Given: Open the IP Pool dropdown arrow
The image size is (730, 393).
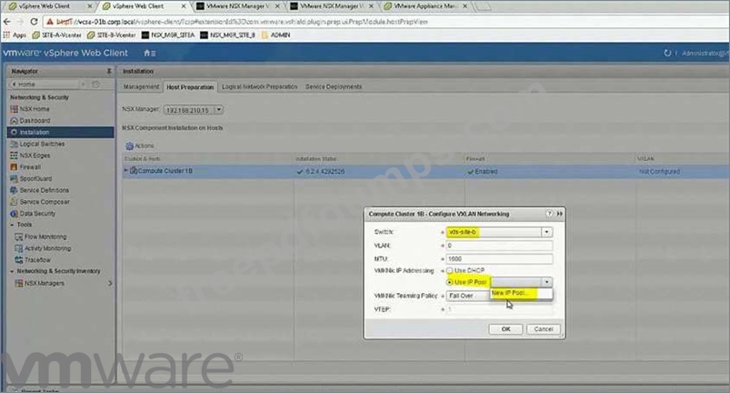Looking at the screenshot, I should pos(546,282).
